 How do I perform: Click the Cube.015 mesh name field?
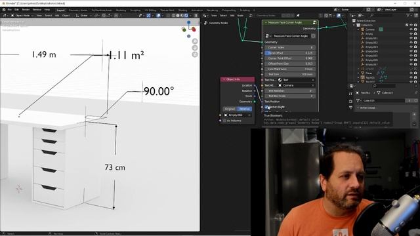(383, 100)
